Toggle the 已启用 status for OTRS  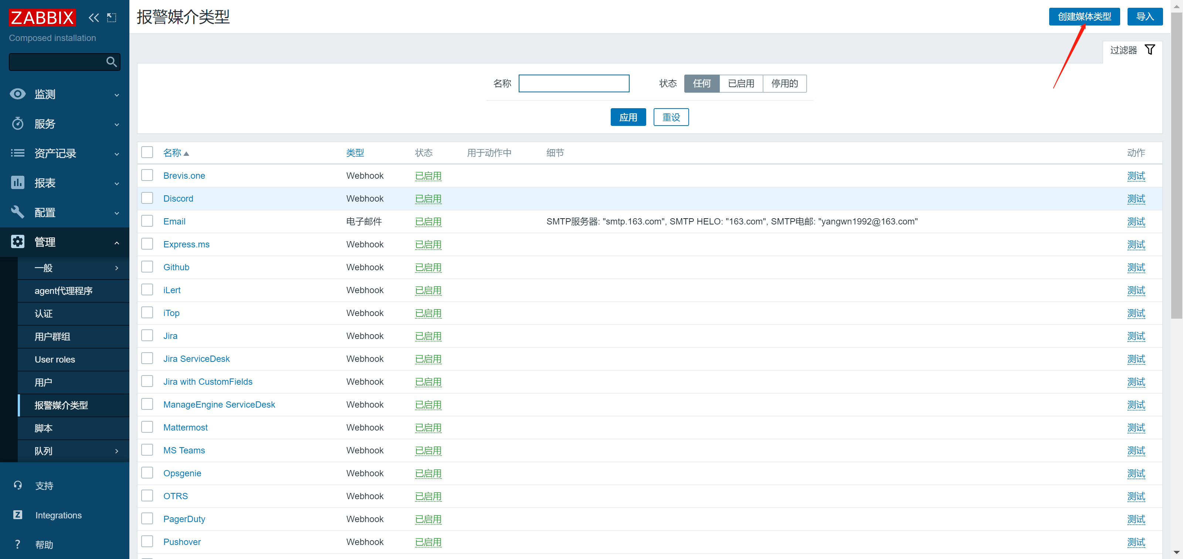coord(428,496)
